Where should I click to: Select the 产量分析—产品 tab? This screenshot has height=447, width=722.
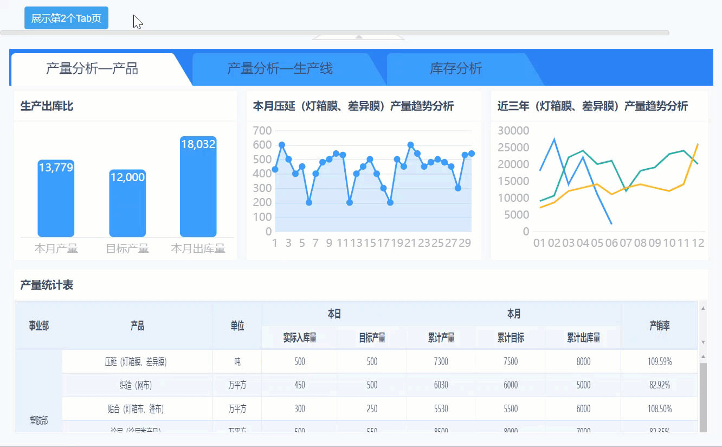pyautogui.click(x=92, y=69)
